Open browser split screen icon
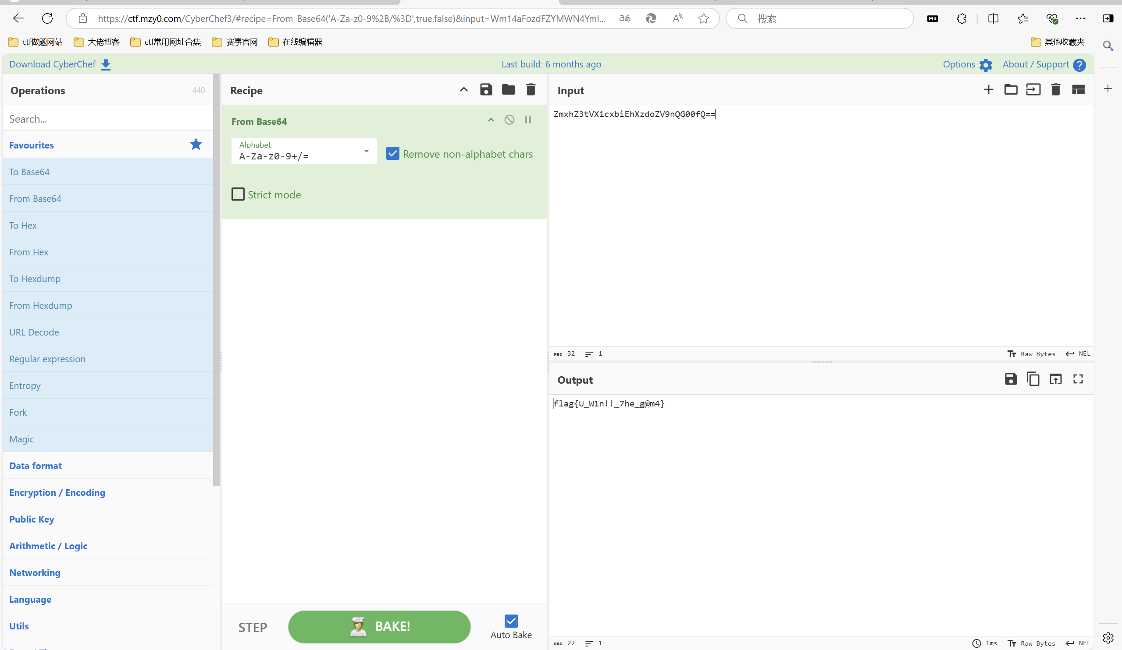Image resolution: width=1122 pixels, height=650 pixels. 994,18
